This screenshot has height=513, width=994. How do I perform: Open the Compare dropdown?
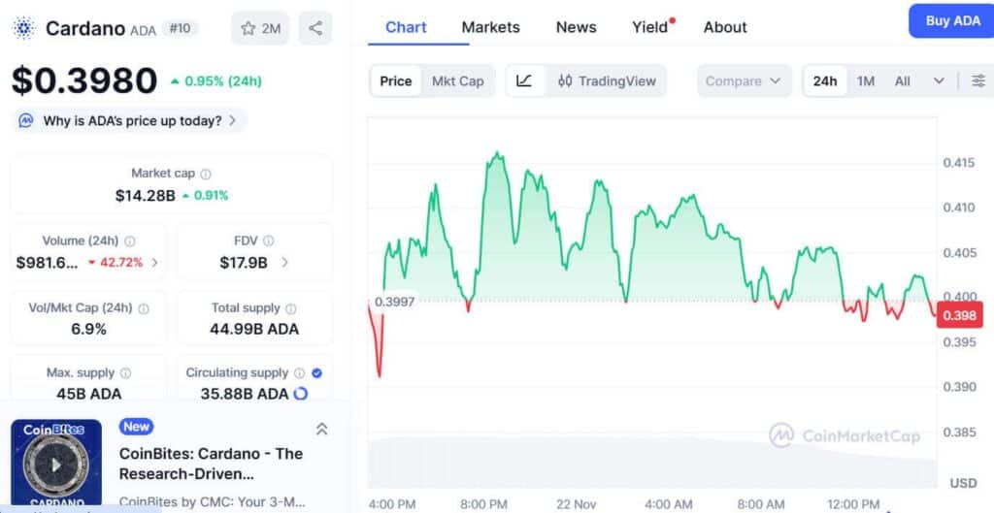coord(744,81)
